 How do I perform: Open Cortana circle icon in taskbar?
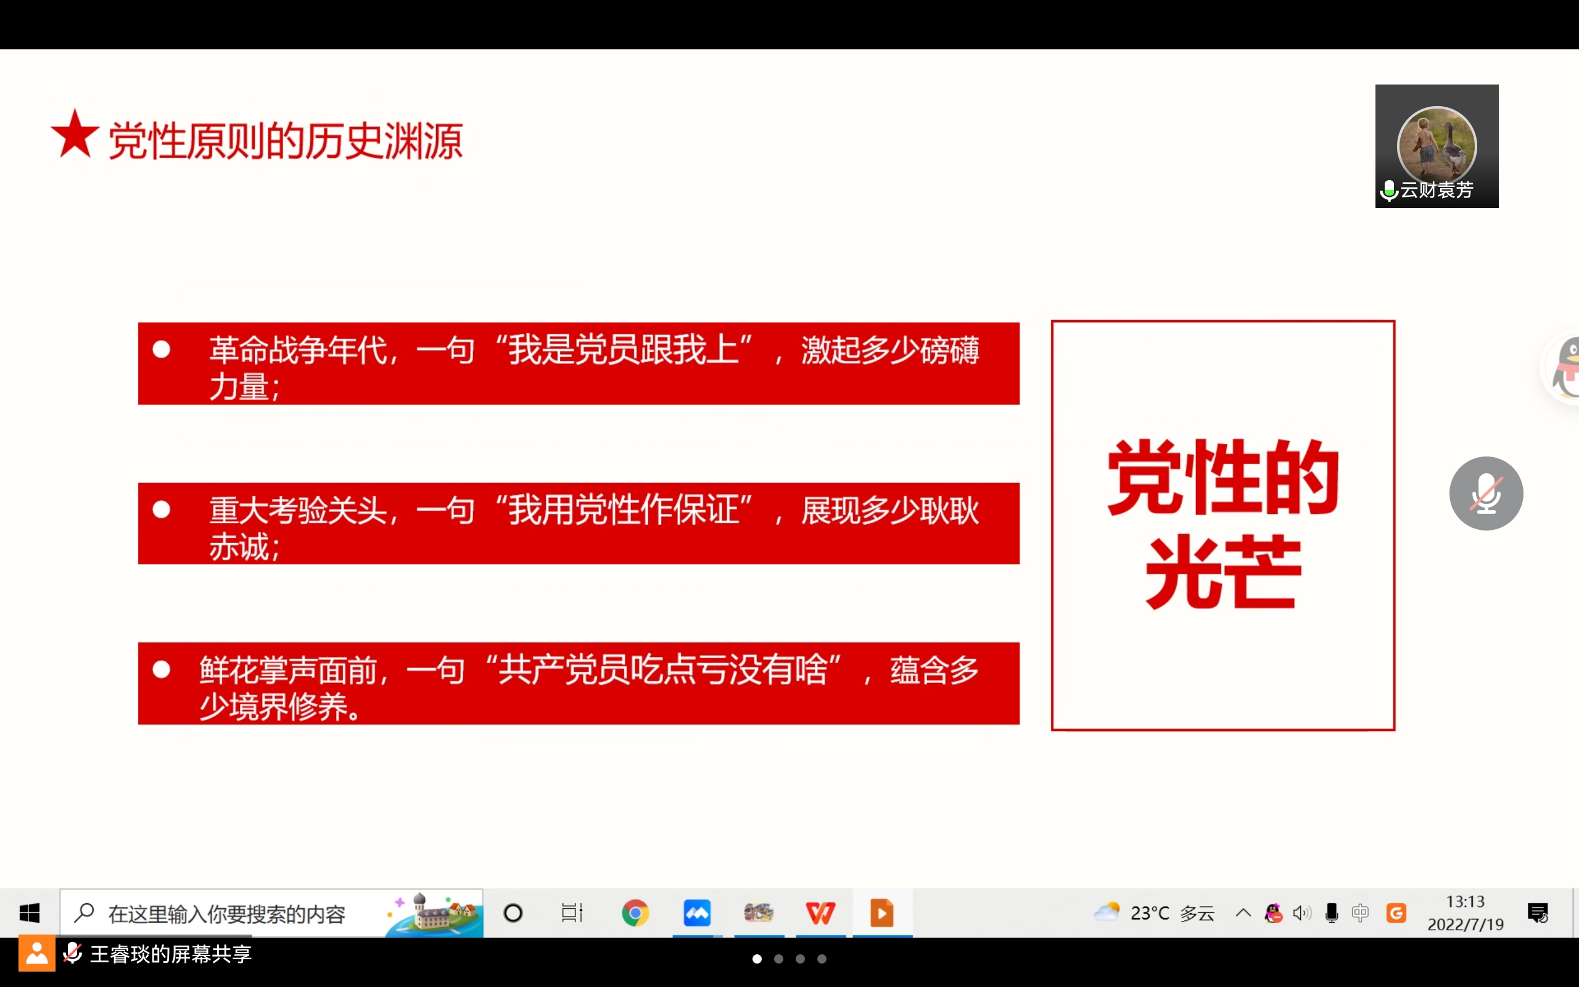point(513,912)
